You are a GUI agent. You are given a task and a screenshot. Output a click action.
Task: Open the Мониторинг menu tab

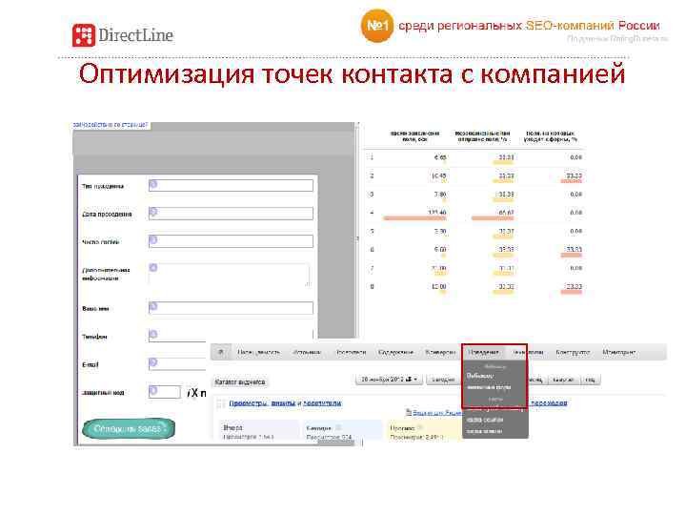[x=618, y=352]
